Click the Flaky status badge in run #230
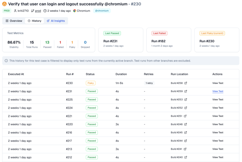The width and height of the screenshot is (242, 162). [x=91, y=83]
